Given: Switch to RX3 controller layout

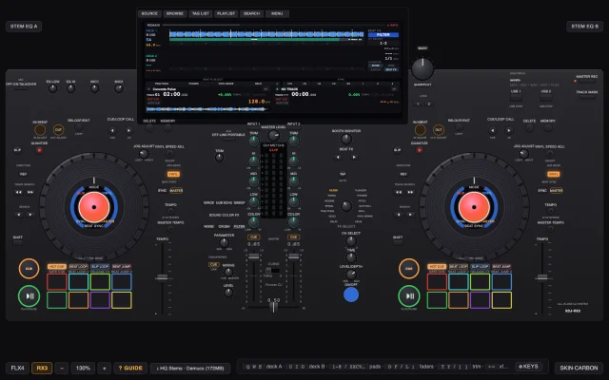Looking at the screenshot, I should tap(42, 368).
